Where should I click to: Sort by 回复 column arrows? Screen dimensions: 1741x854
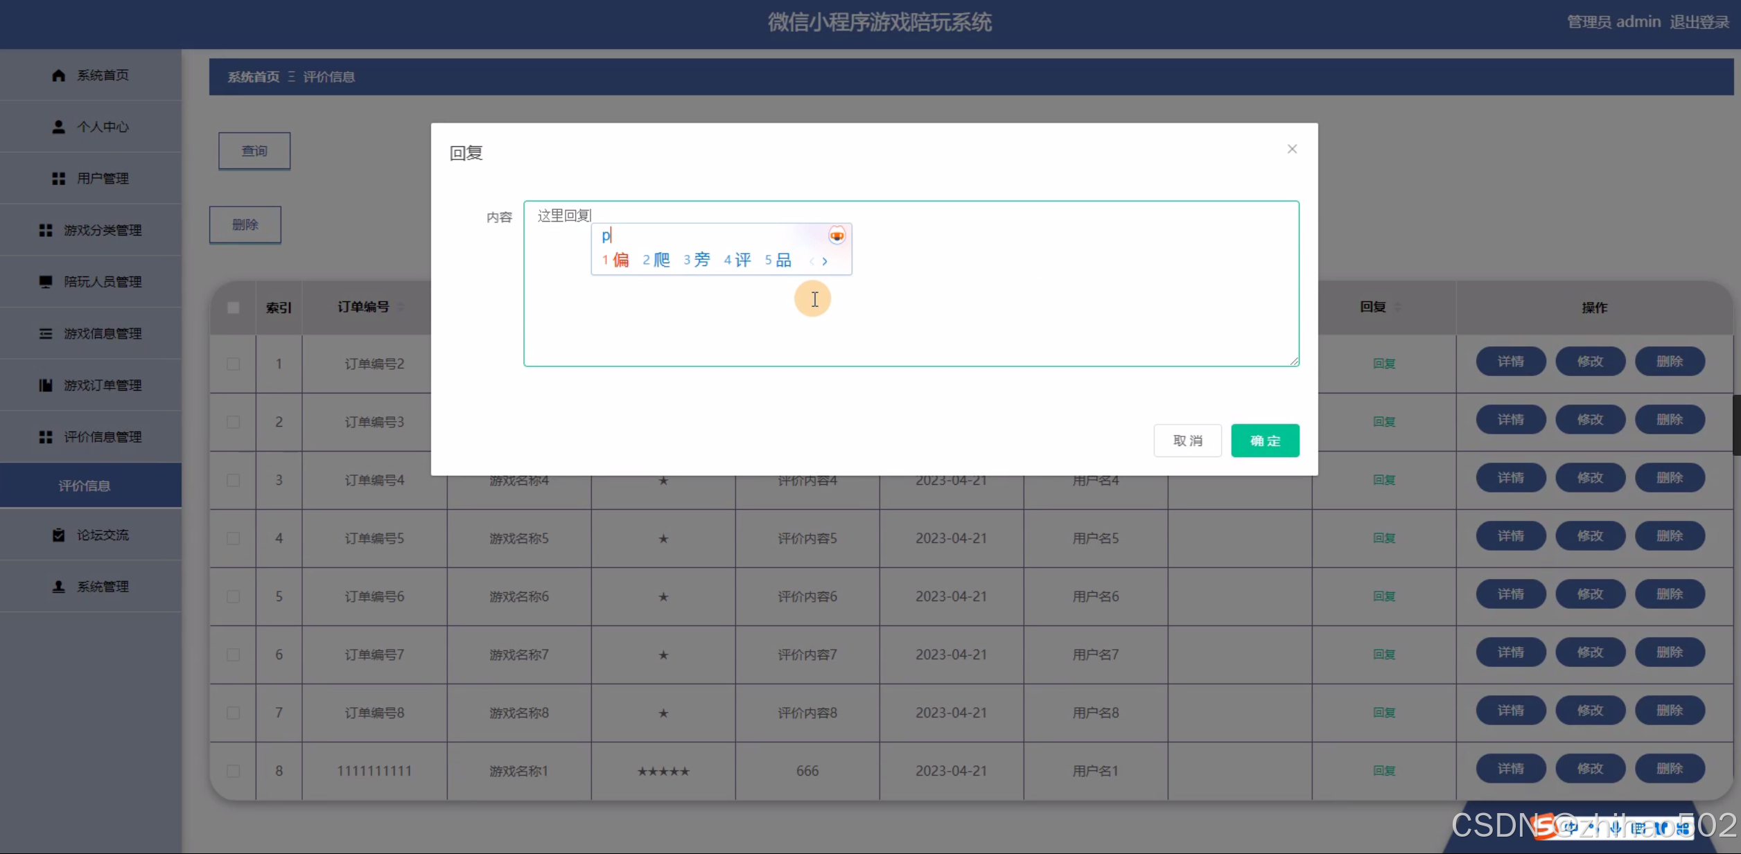1397,307
